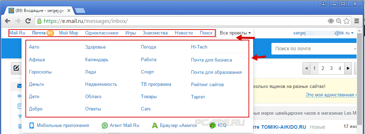Open the Недвижимость link
Image resolution: width=365 pixels, height=134 pixels.
101,84
